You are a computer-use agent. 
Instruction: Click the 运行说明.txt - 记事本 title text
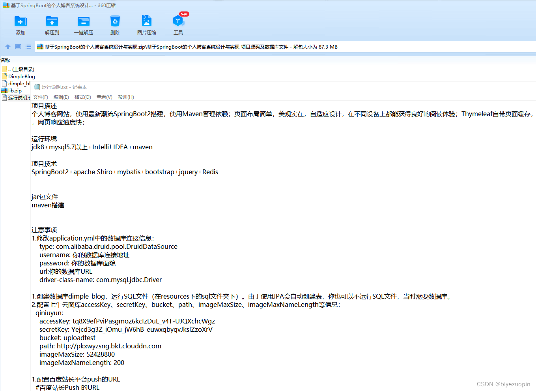[x=64, y=87]
